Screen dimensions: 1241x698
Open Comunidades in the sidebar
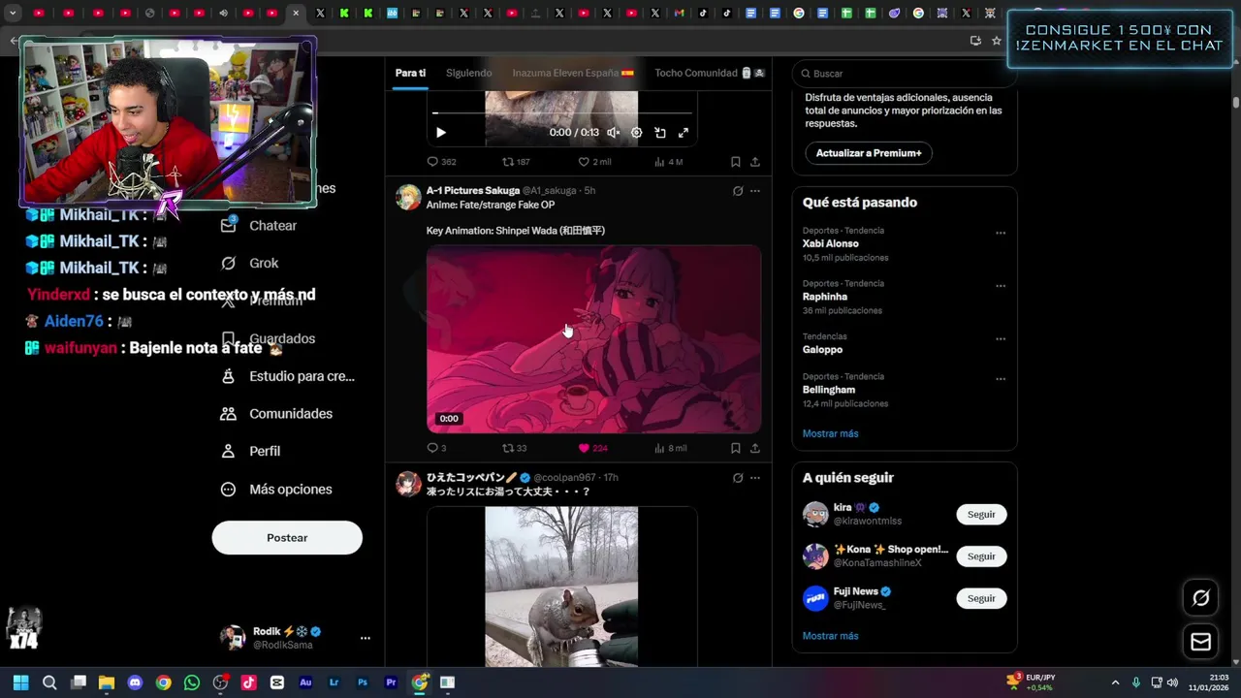click(276, 414)
